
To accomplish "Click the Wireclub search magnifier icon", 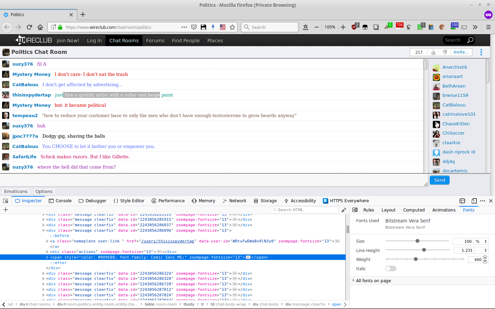I will (x=470, y=40).
